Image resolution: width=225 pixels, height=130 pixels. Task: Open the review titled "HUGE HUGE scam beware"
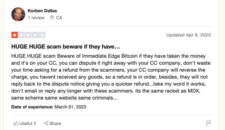tap(66, 47)
